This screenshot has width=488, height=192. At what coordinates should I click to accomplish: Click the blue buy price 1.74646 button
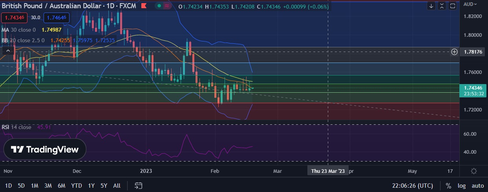coord(57,18)
